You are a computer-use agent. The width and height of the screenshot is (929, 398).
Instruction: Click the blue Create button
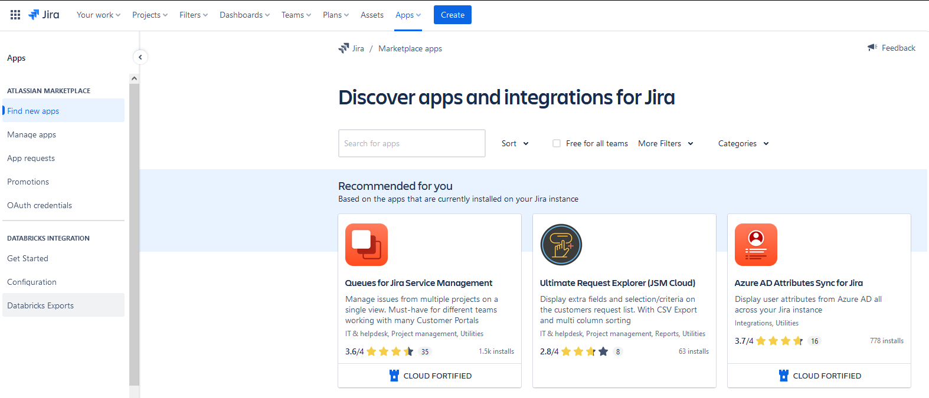pyautogui.click(x=452, y=15)
